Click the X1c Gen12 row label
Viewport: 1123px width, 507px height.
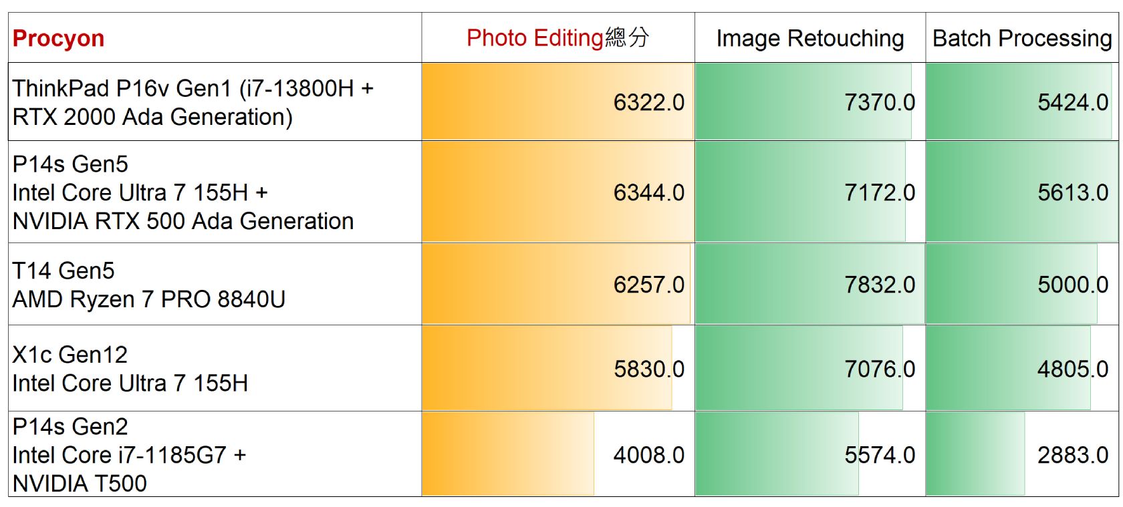[215, 369]
